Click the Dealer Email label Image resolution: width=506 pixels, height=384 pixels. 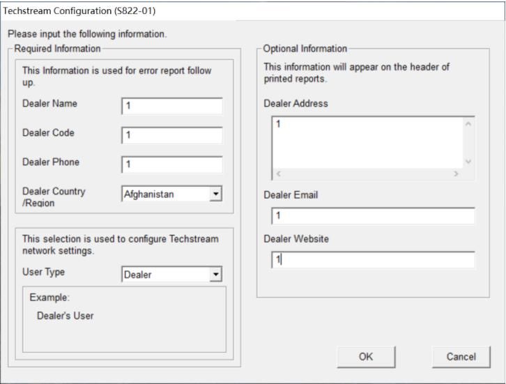[x=291, y=195]
